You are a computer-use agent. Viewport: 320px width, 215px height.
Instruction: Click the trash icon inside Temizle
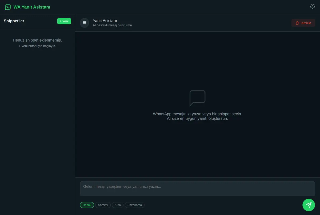pyautogui.click(x=297, y=23)
